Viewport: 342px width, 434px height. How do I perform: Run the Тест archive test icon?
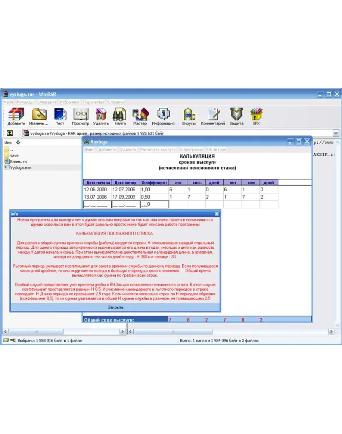[60, 115]
